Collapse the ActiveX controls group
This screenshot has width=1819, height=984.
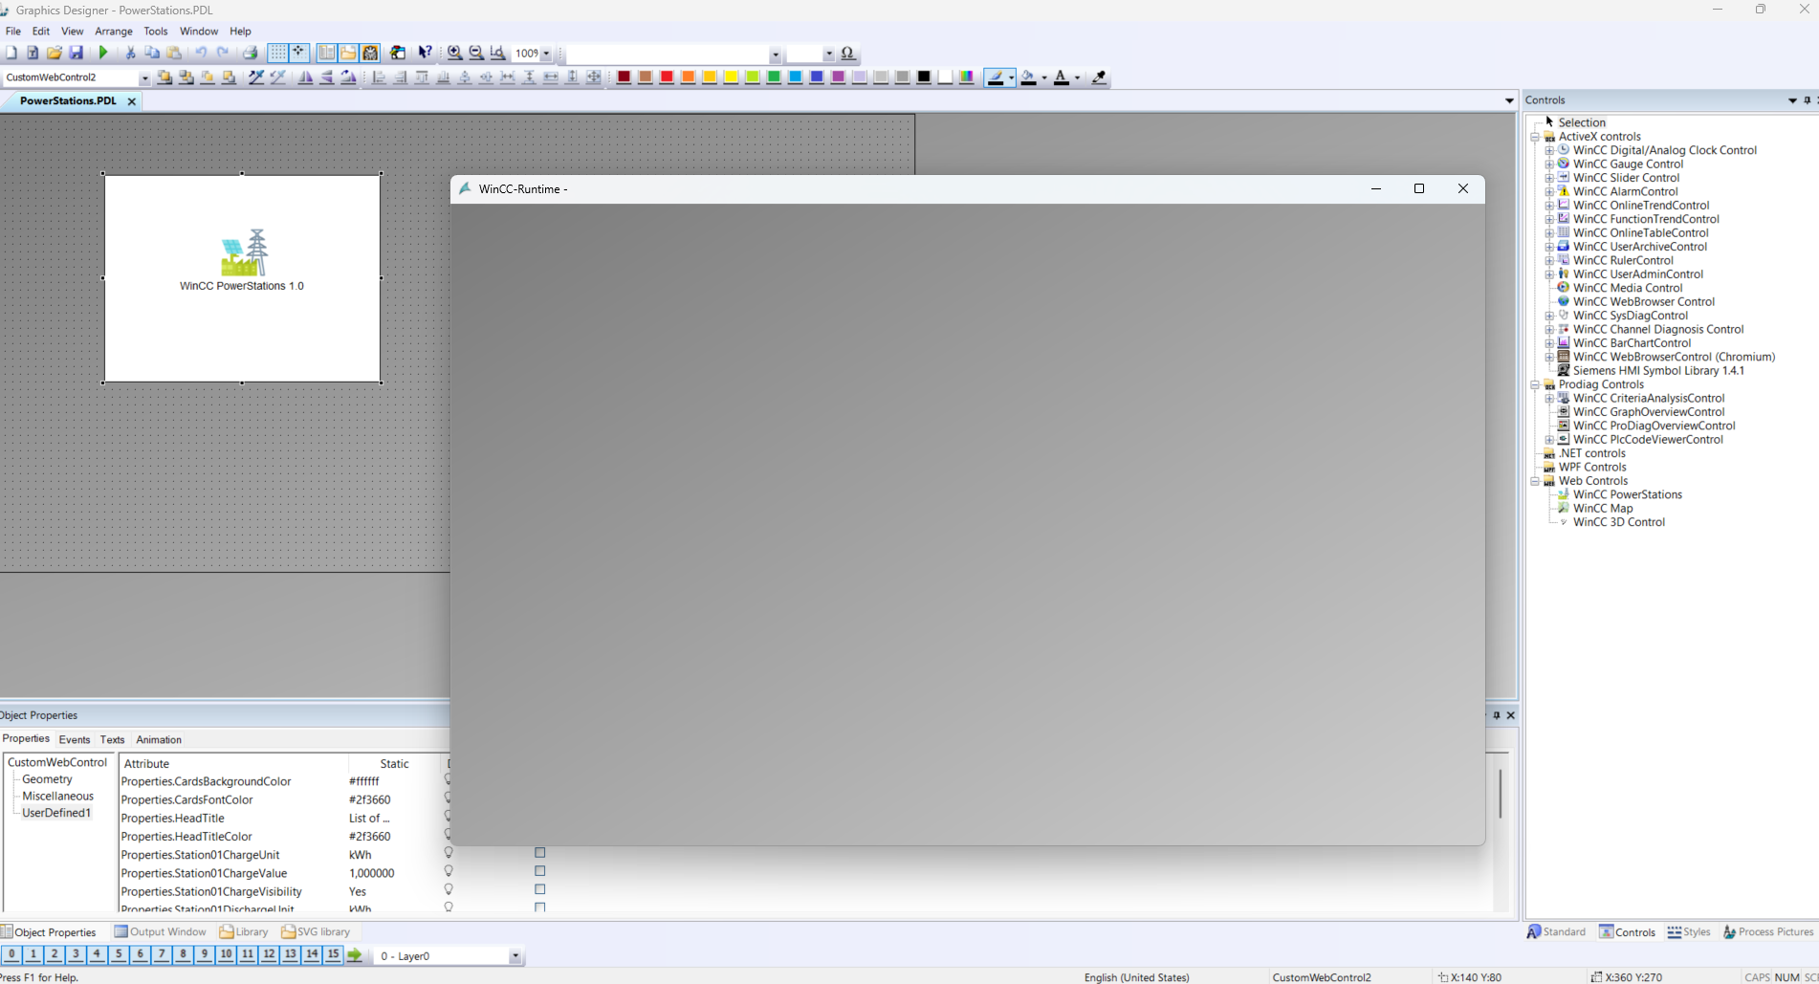click(1535, 137)
